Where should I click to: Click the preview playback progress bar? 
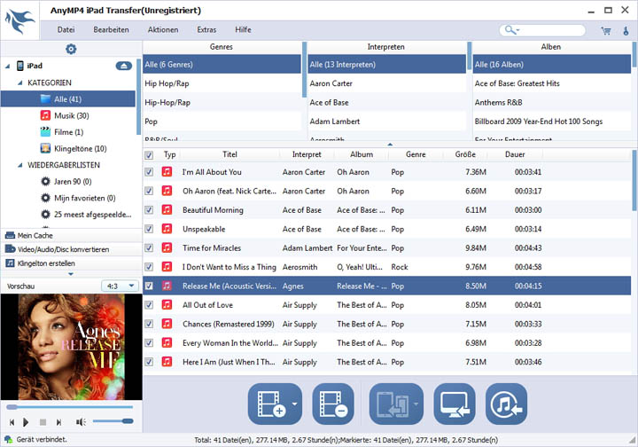tap(70, 407)
